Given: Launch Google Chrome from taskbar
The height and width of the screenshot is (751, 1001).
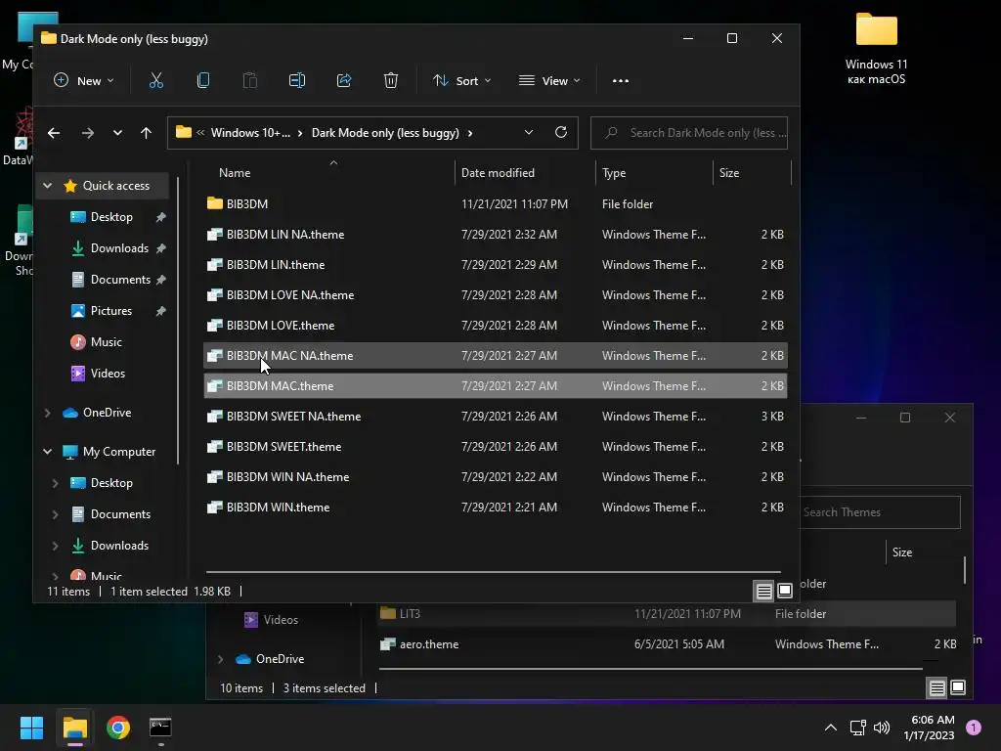Looking at the screenshot, I should click(x=118, y=728).
